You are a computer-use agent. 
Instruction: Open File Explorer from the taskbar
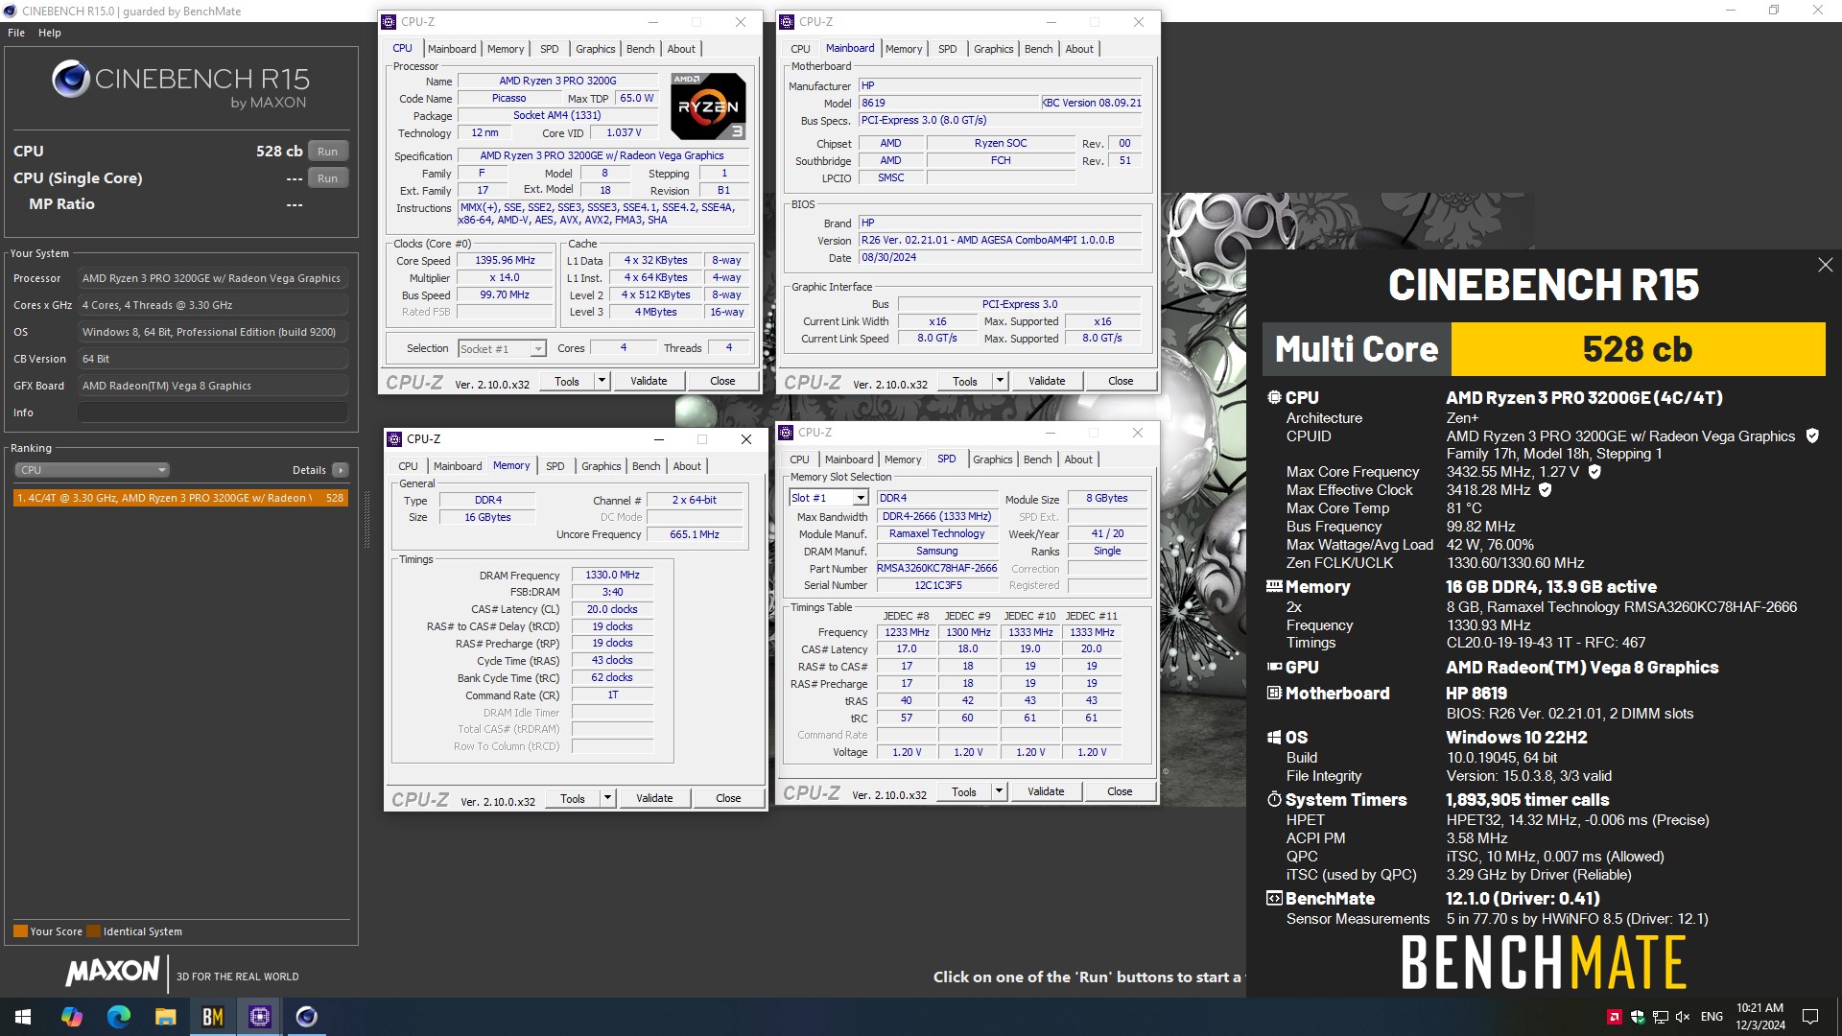coord(166,1017)
